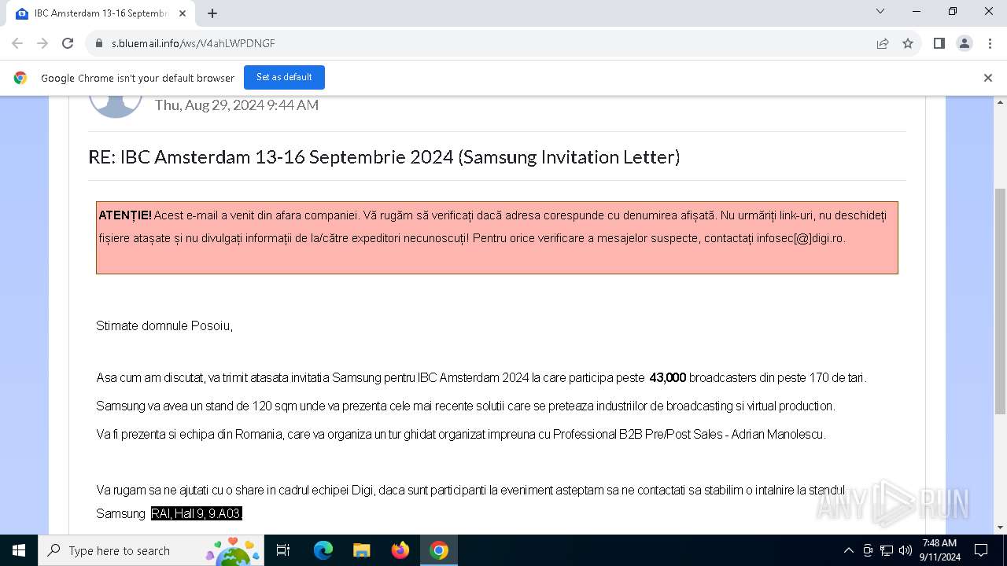Open the taskbar clock and date

[x=939, y=550]
